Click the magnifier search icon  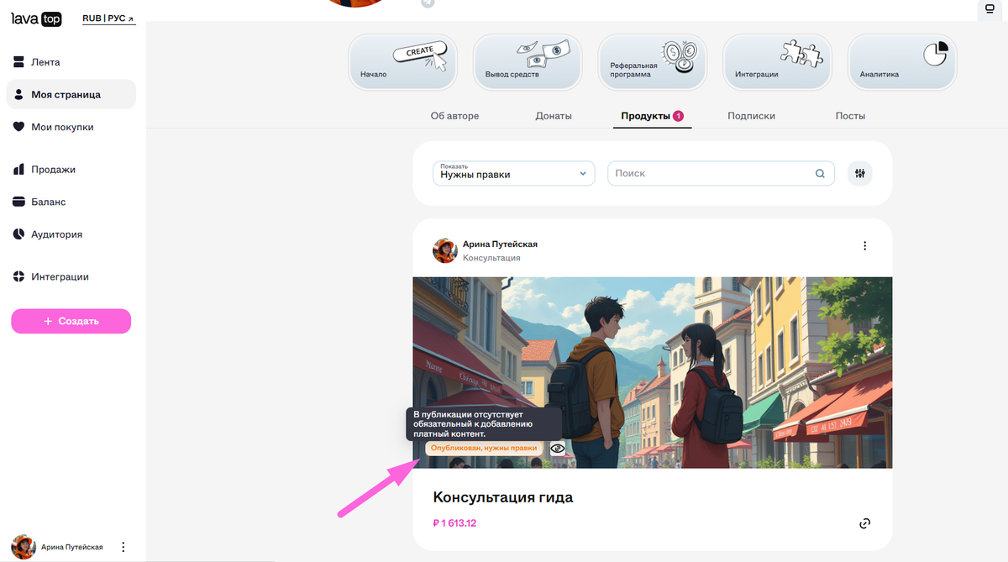coord(820,174)
